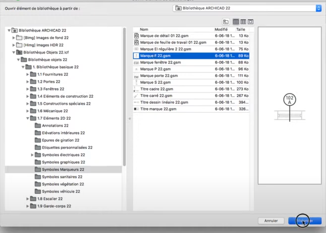
Task: Expand 1.8 Escalier 22 folder
Action: [27, 199]
